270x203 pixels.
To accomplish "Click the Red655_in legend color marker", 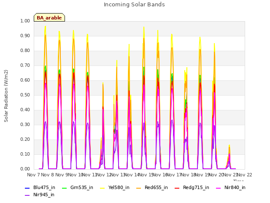I will point(139,188).
